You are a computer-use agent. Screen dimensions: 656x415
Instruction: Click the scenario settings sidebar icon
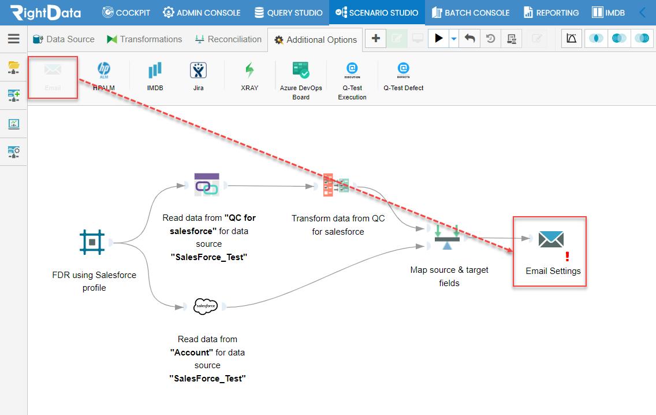tap(14, 152)
